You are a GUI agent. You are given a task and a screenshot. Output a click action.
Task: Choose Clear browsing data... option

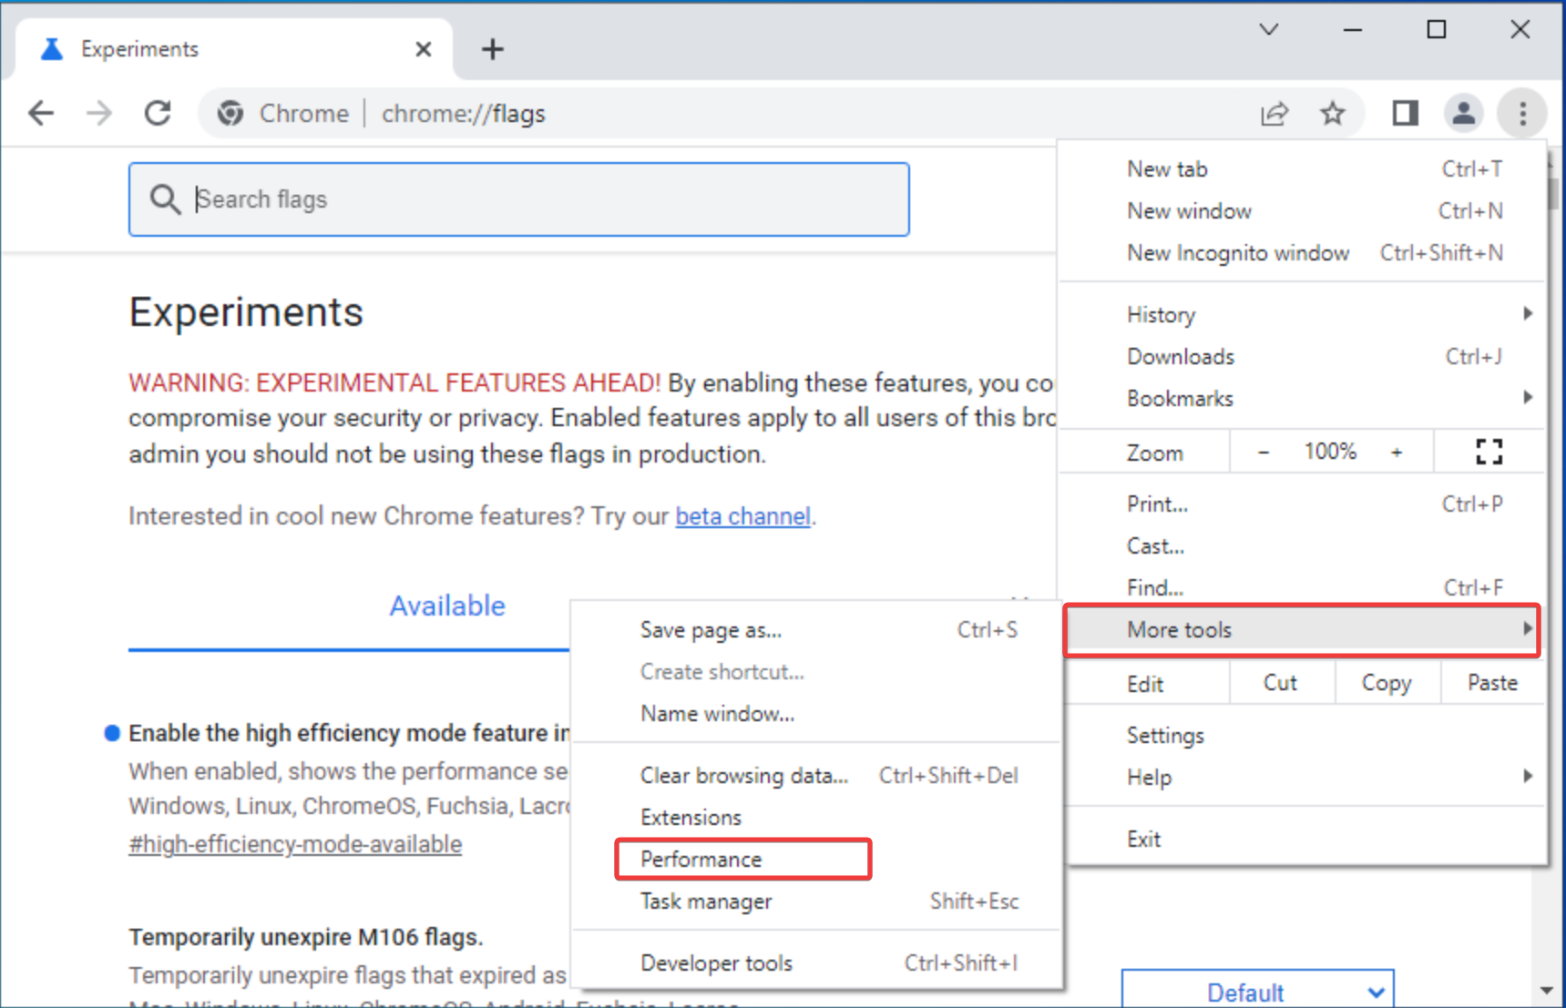pyautogui.click(x=817, y=776)
